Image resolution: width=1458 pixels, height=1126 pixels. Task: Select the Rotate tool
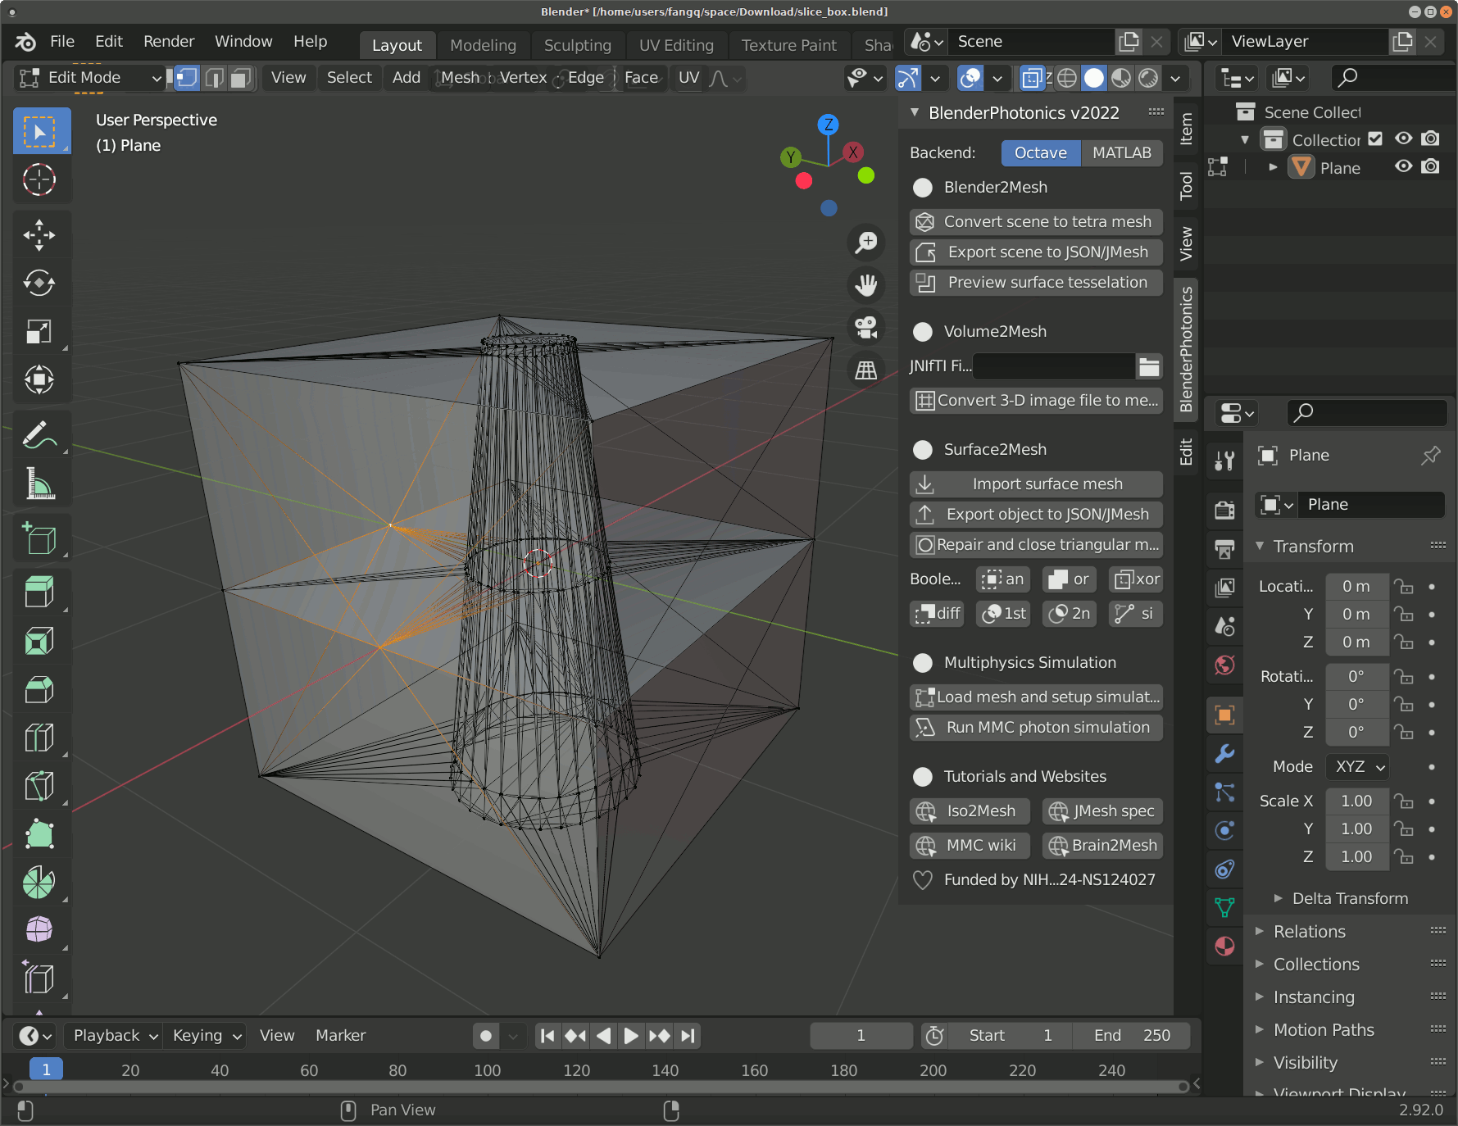point(40,284)
